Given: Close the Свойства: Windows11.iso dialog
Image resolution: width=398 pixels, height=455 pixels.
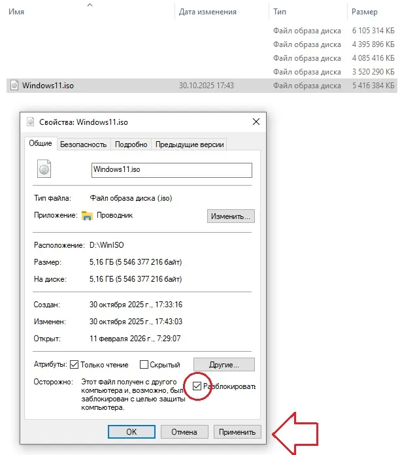Looking at the screenshot, I should coord(256,122).
